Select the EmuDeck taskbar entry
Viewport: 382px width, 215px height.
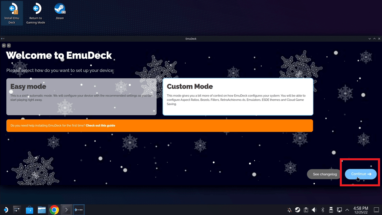pos(79,210)
